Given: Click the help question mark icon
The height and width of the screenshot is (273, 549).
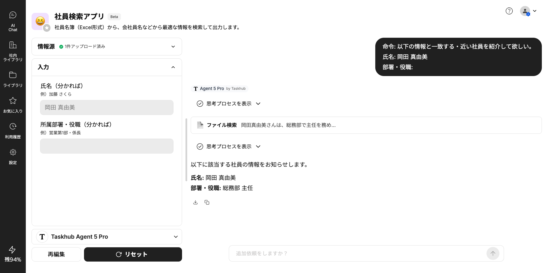Looking at the screenshot, I should point(509,11).
